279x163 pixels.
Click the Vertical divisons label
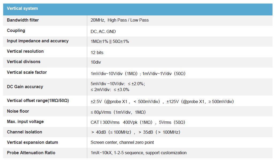click(x=24, y=62)
